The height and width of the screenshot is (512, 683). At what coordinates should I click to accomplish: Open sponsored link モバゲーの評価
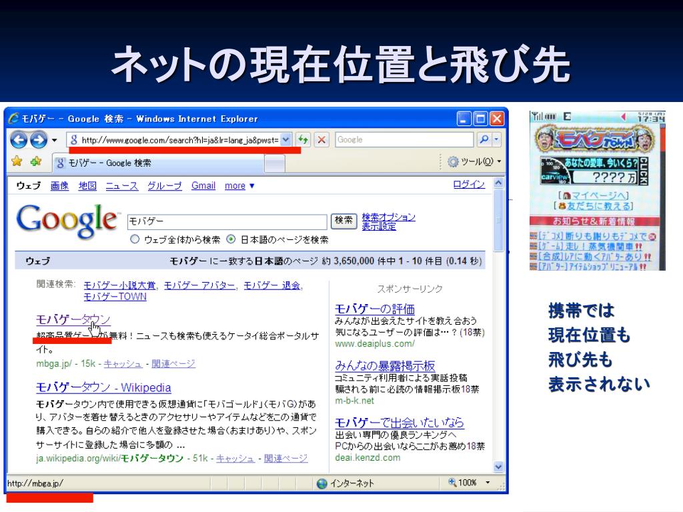[375, 309]
